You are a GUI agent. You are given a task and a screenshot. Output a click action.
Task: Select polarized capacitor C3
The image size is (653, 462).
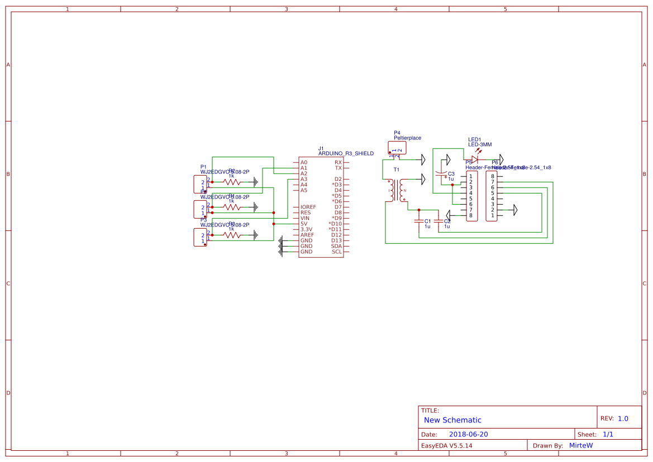[x=441, y=173]
